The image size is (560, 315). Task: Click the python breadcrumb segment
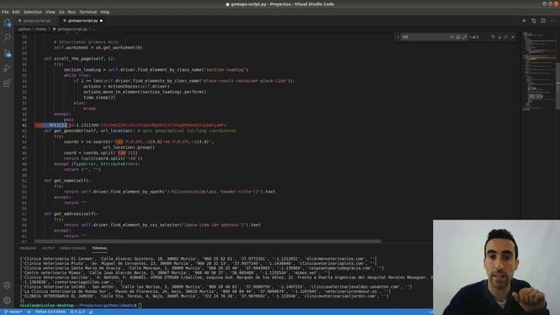(24, 29)
